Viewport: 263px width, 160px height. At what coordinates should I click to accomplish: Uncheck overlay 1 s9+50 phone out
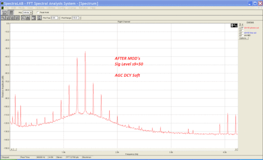pyautogui.click(x=242, y=28)
